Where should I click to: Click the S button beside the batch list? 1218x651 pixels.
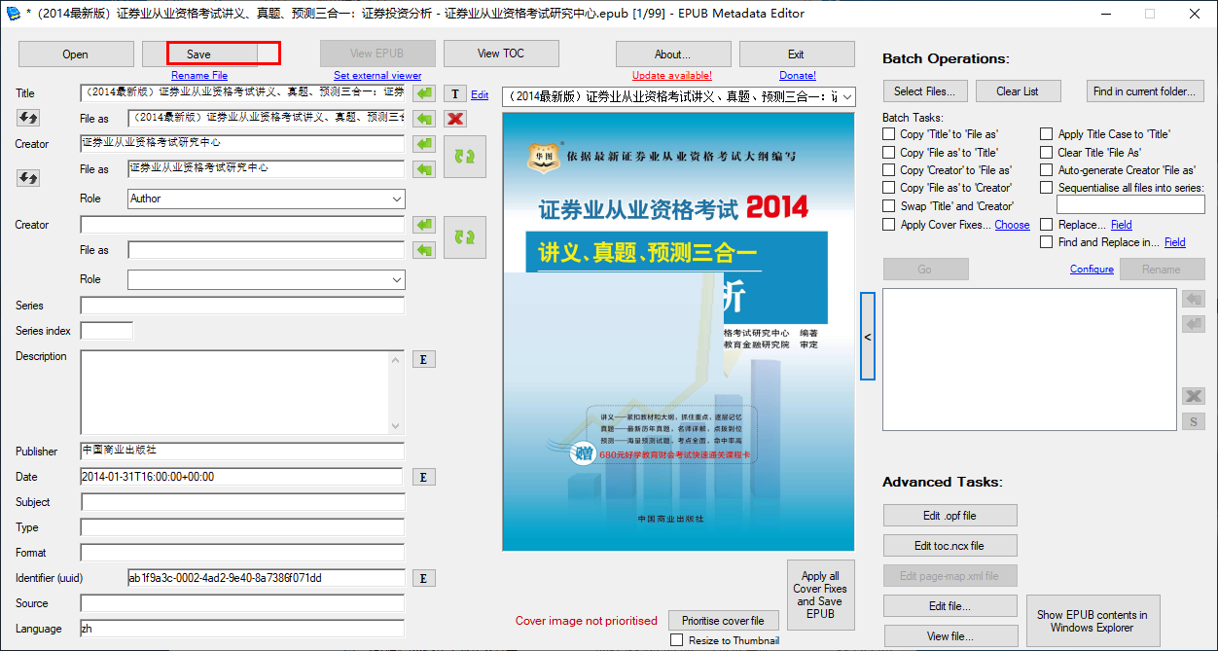pyautogui.click(x=1194, y=421)
